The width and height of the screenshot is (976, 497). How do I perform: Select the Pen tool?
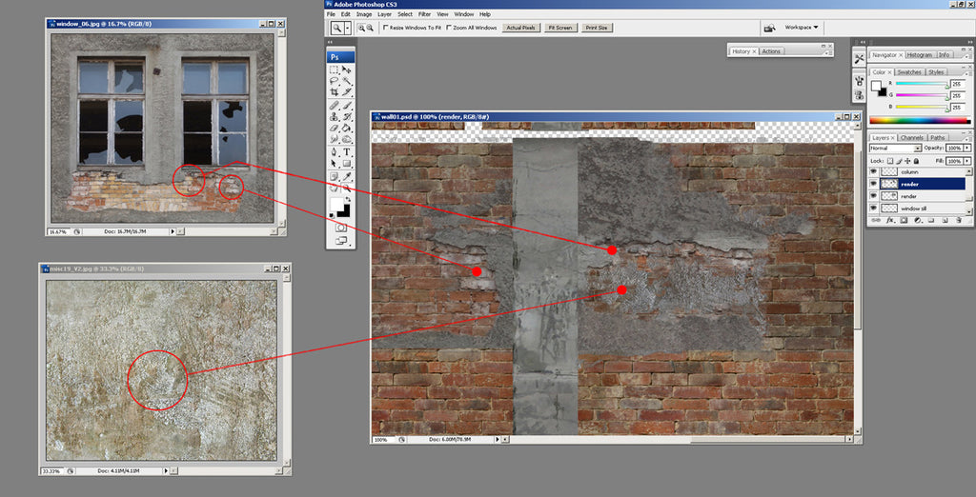pos(335,152)
